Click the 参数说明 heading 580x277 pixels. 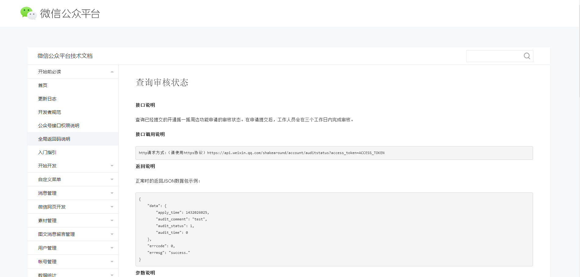pos(145,273)
